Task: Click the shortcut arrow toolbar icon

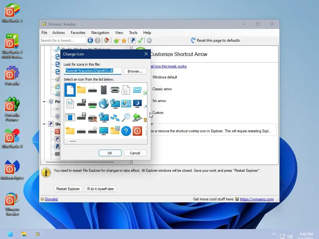Action: tap(133, 40)
